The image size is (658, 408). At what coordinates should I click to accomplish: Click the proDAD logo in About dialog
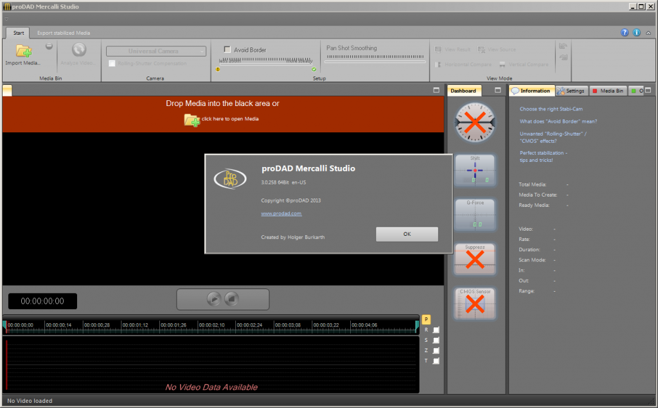pos(230,179)
